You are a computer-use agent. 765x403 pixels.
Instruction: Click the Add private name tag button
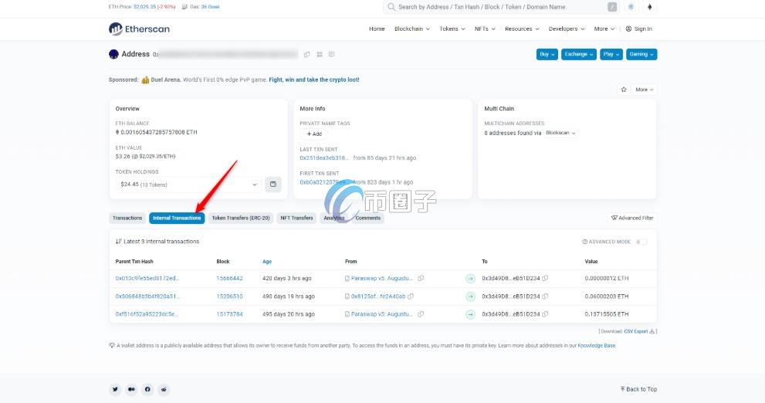(x=313, y=134)
